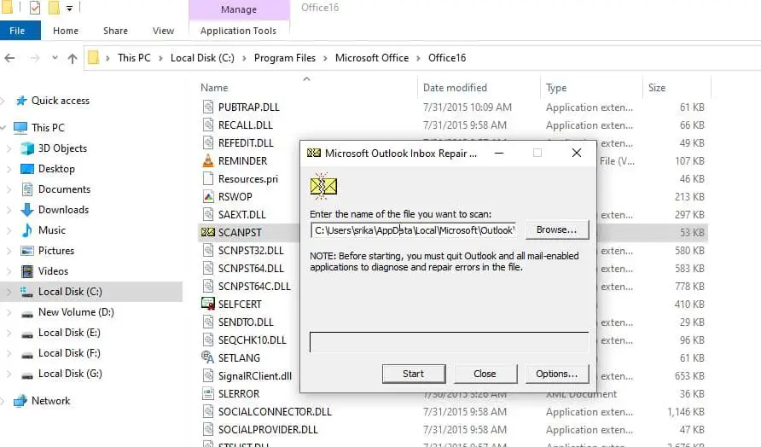The height and width of the screenshot is (447, 761).
Task: Click the Quick access star icon
Action: [20, 101]
